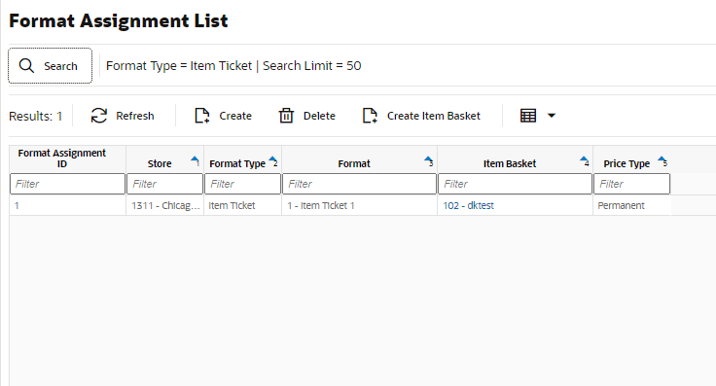Screen dimensions: 716x386
Task: Focus the Price Type filter field
Action: pos(631,184)
